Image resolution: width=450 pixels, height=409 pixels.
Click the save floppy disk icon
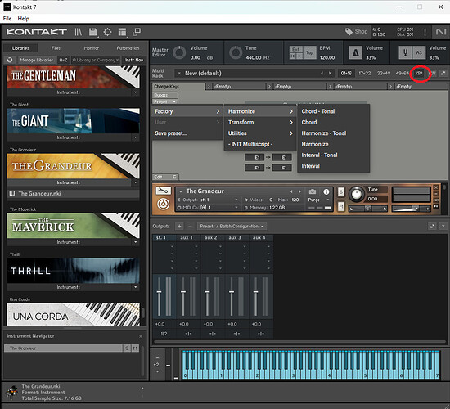tap(92, 32)
